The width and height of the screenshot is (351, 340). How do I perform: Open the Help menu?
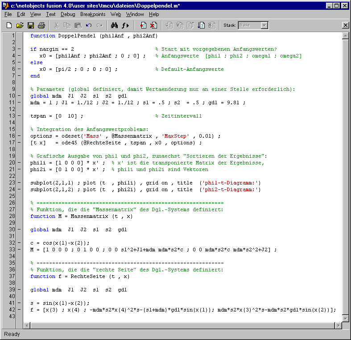point(154,14)
